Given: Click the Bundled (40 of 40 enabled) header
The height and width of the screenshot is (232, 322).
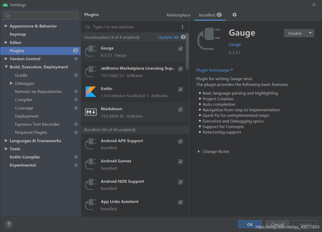Looking at the screenshot, I should pos(110,130).
